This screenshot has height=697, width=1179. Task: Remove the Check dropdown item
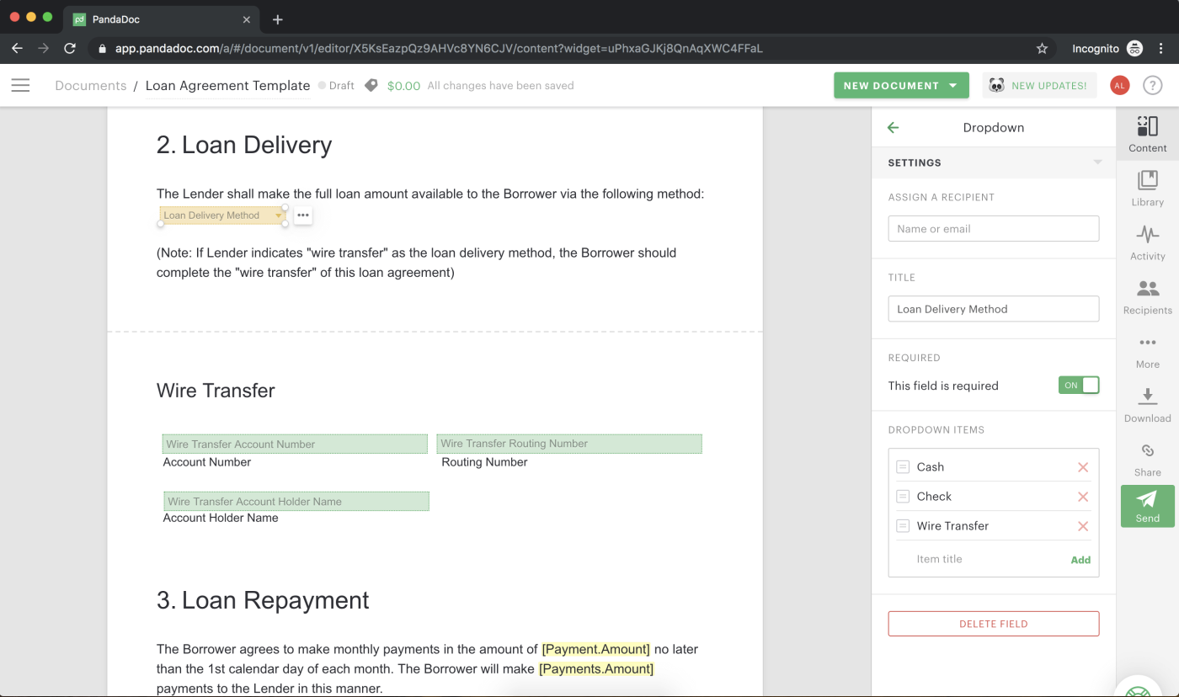pyautogui.click(x=1083, y=497)
